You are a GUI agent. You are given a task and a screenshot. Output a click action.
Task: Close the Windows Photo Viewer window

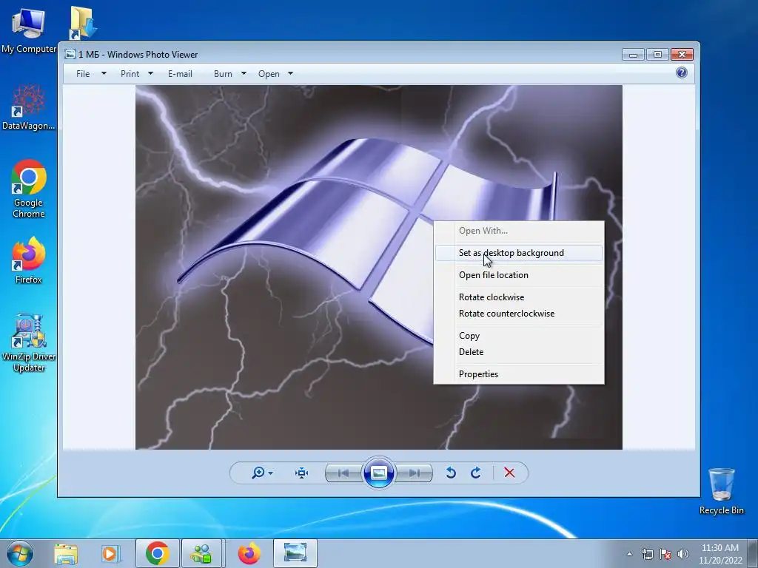[x=682, y=55]
